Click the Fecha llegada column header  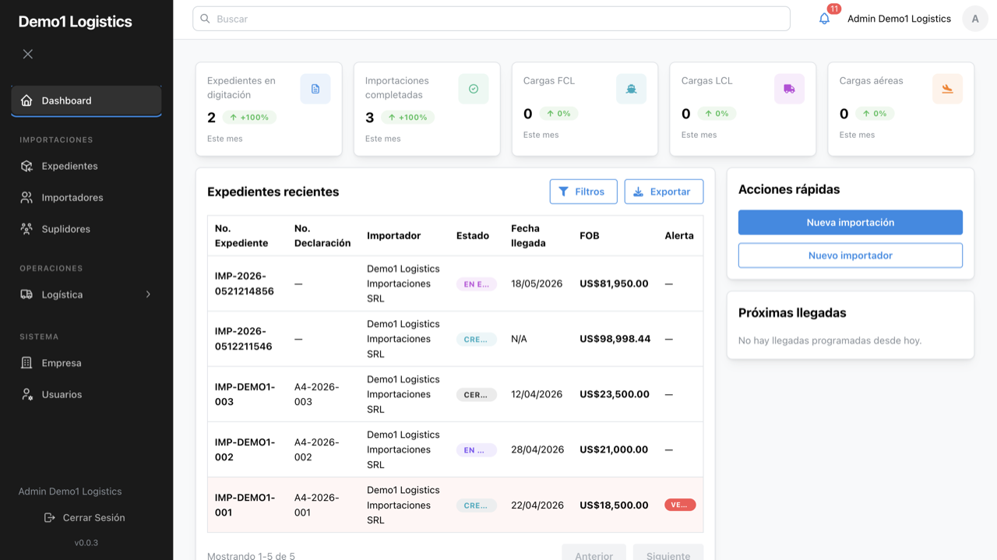click(x=528, y=235)
